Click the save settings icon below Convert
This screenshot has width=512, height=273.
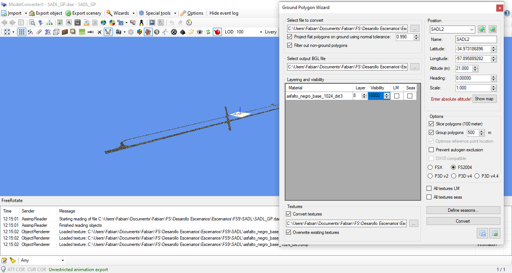(x=482, y=234)
